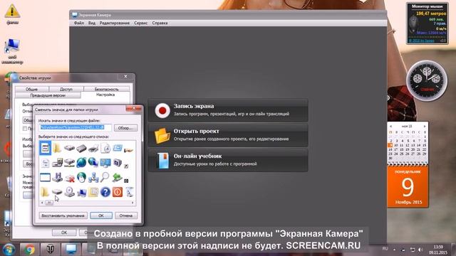Open the Файл menu
The height and width of the screenshot is (256, 456).
[x=79, y=23]
